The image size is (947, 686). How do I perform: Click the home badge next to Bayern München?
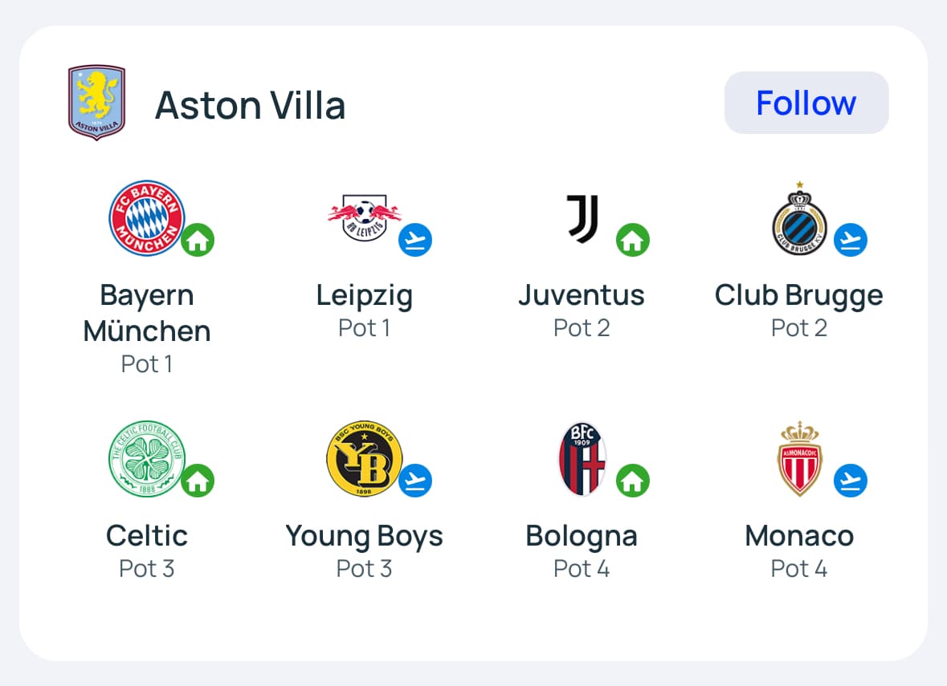pyautogui.click(x=198, y=240)
